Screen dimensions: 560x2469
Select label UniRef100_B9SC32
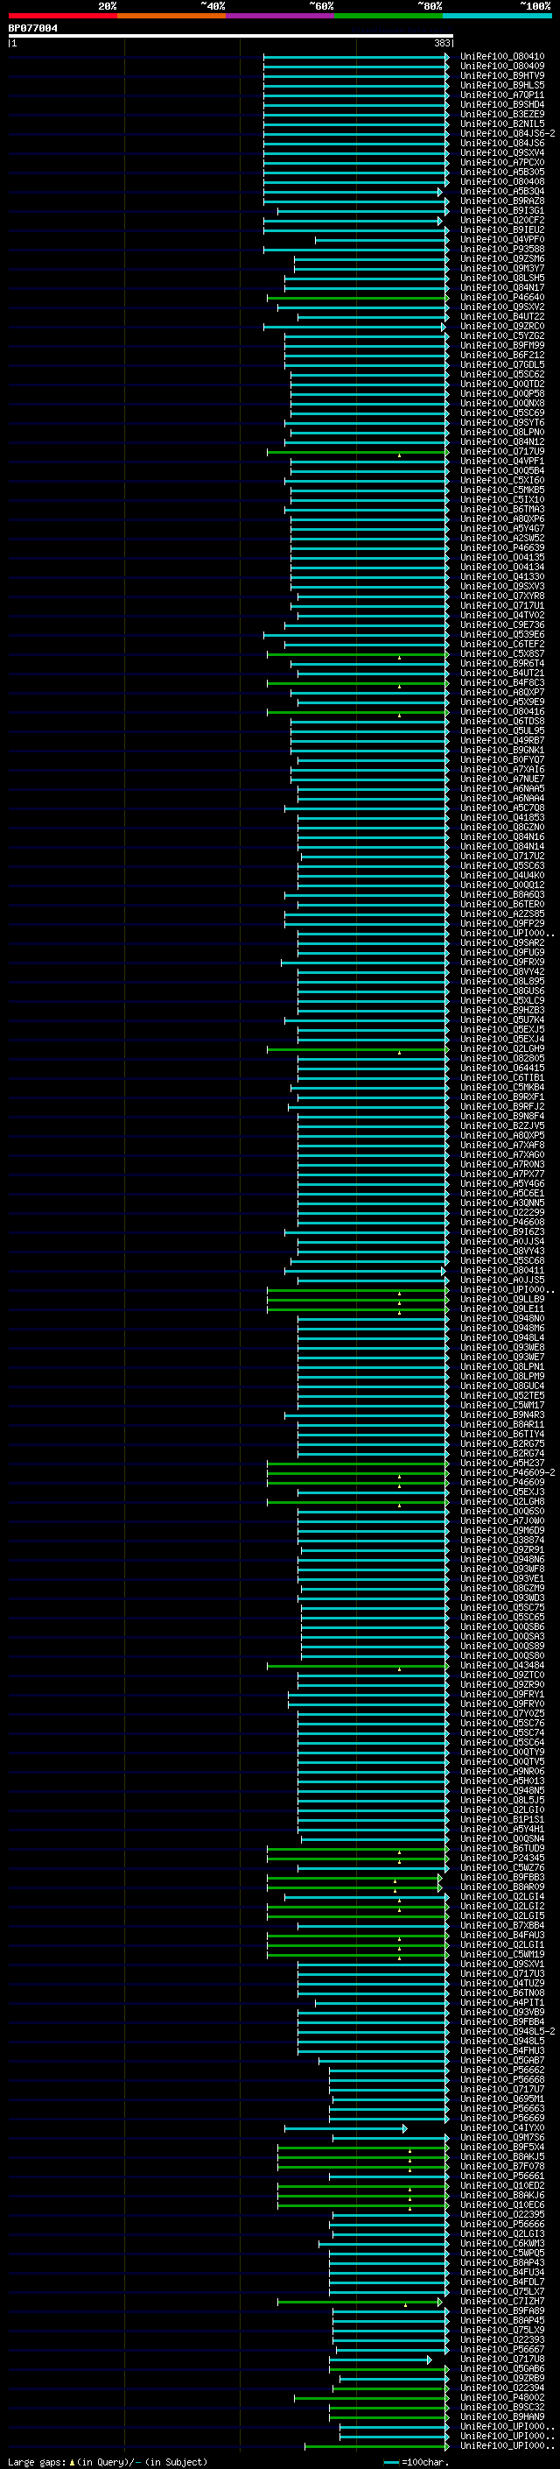pyautogui.click(x=502, y=2408)
